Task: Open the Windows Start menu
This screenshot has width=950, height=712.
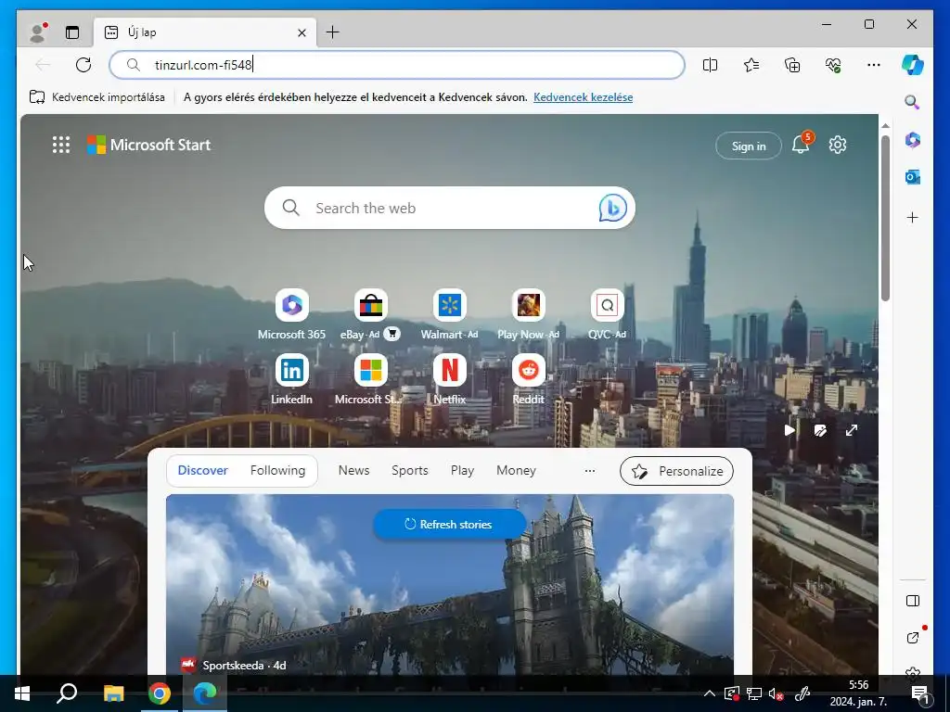Action: tap(22, 693)
